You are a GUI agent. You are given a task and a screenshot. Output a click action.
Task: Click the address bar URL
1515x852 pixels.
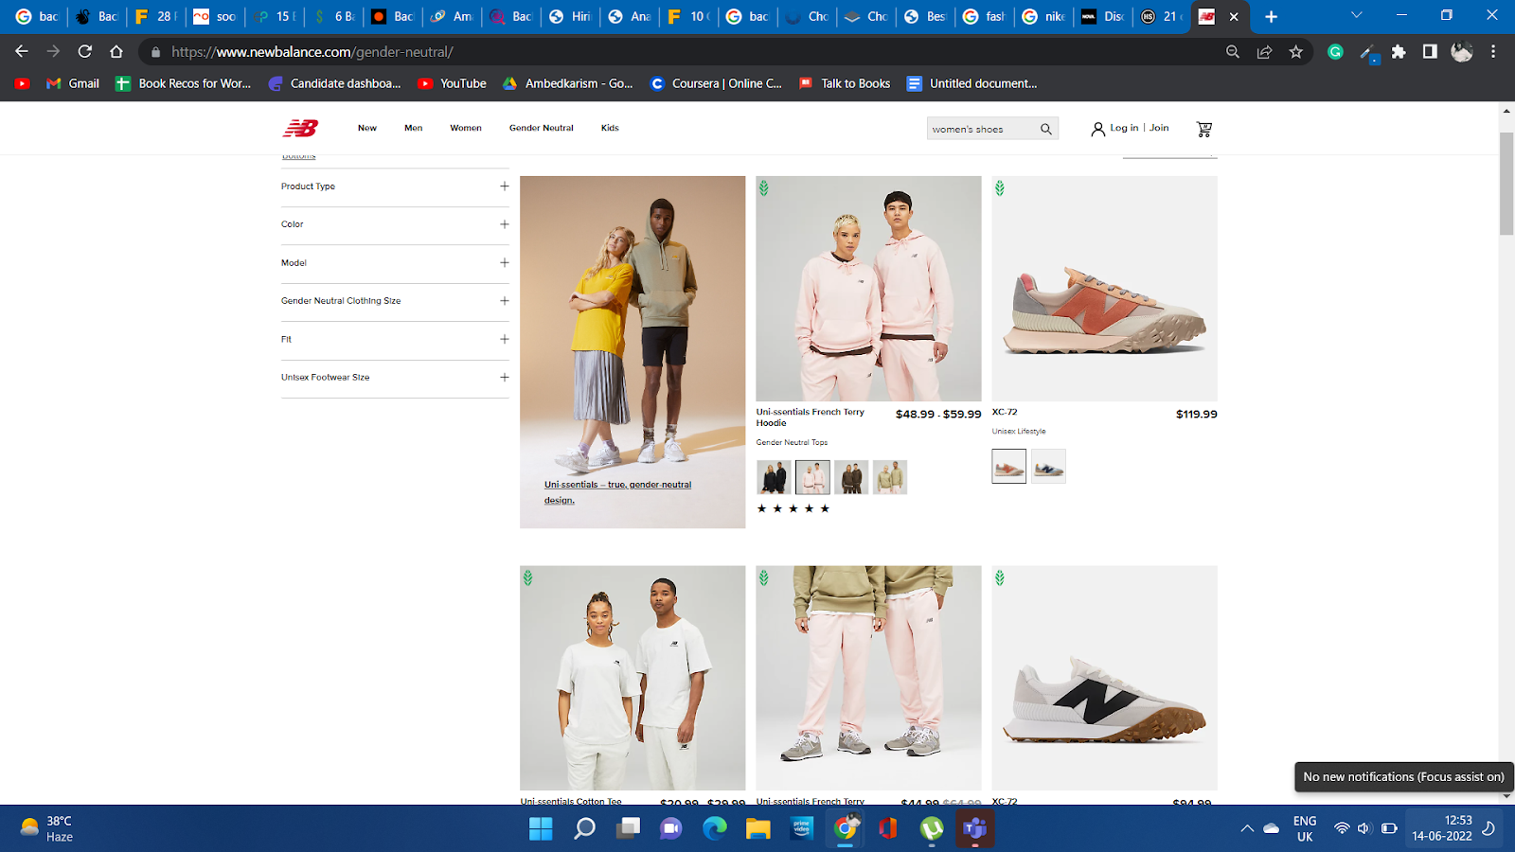(312, 52)
